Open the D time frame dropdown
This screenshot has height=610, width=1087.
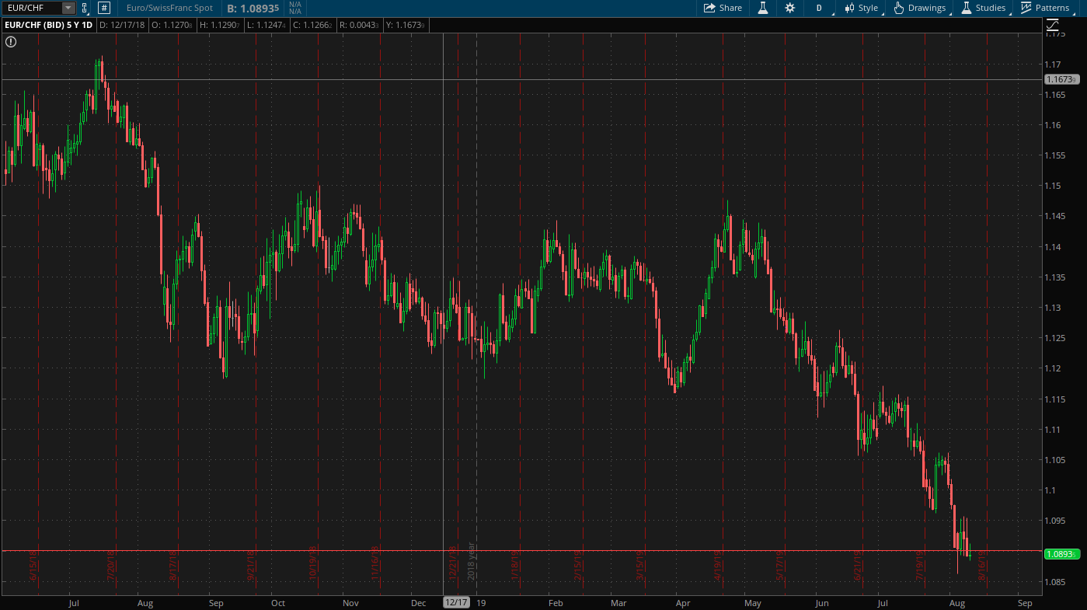click(819, 8)
